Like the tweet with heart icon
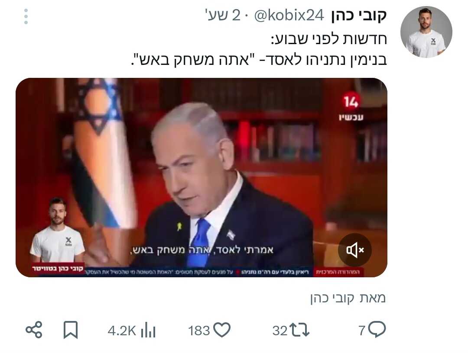 tap(222, 330)
